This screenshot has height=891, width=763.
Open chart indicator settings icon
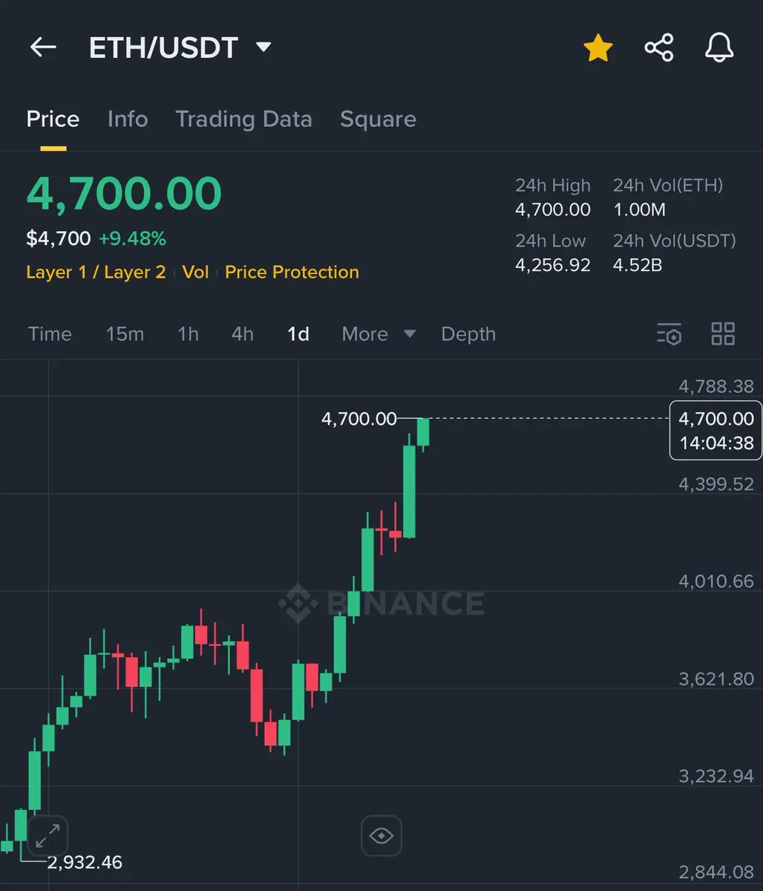[669, 334]
